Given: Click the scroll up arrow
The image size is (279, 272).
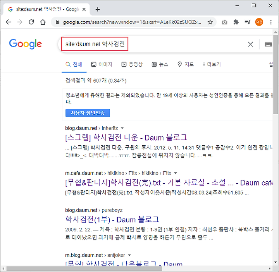Looking at the screenshot, I should click(x=276, y=32).
